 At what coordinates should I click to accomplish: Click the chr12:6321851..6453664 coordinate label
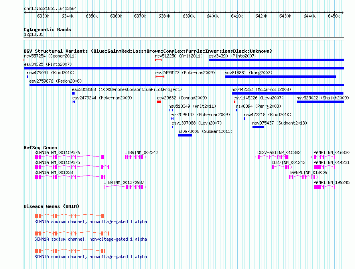click(50, 9)
